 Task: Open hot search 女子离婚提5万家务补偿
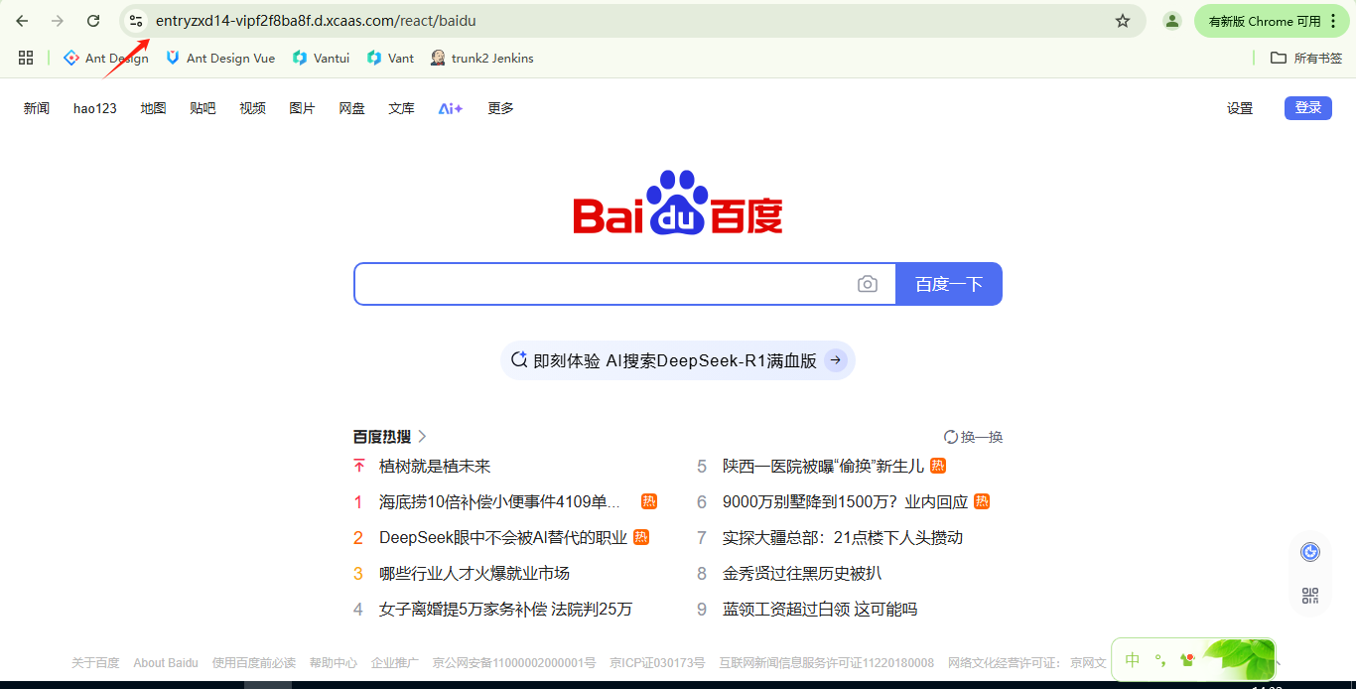click(506, 610)
